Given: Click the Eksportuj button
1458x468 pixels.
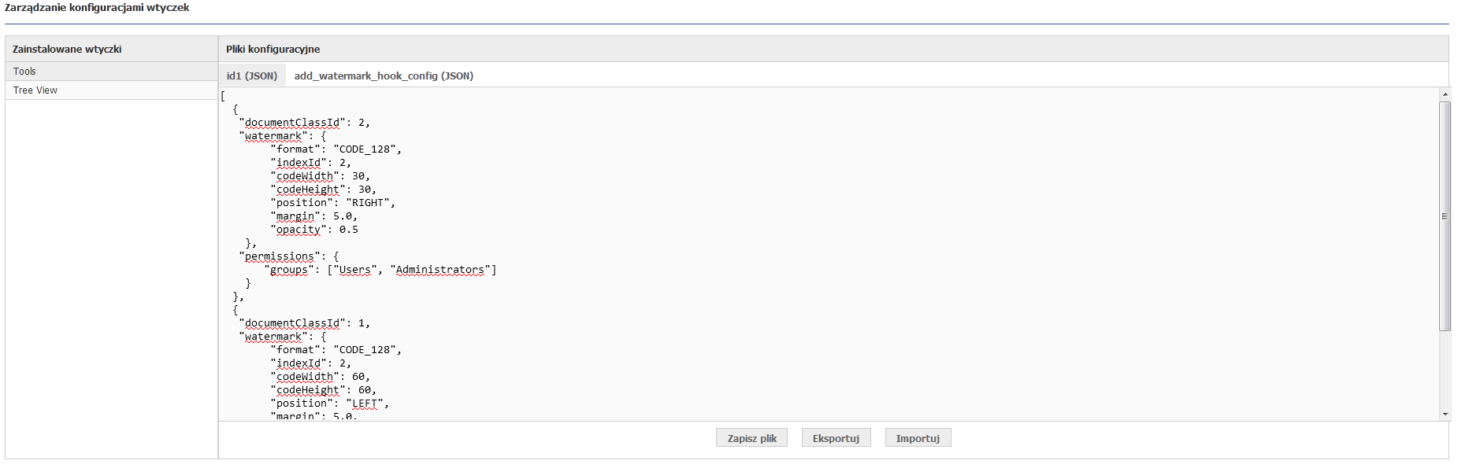Looking at the screenshot, I should coord(836,438).
